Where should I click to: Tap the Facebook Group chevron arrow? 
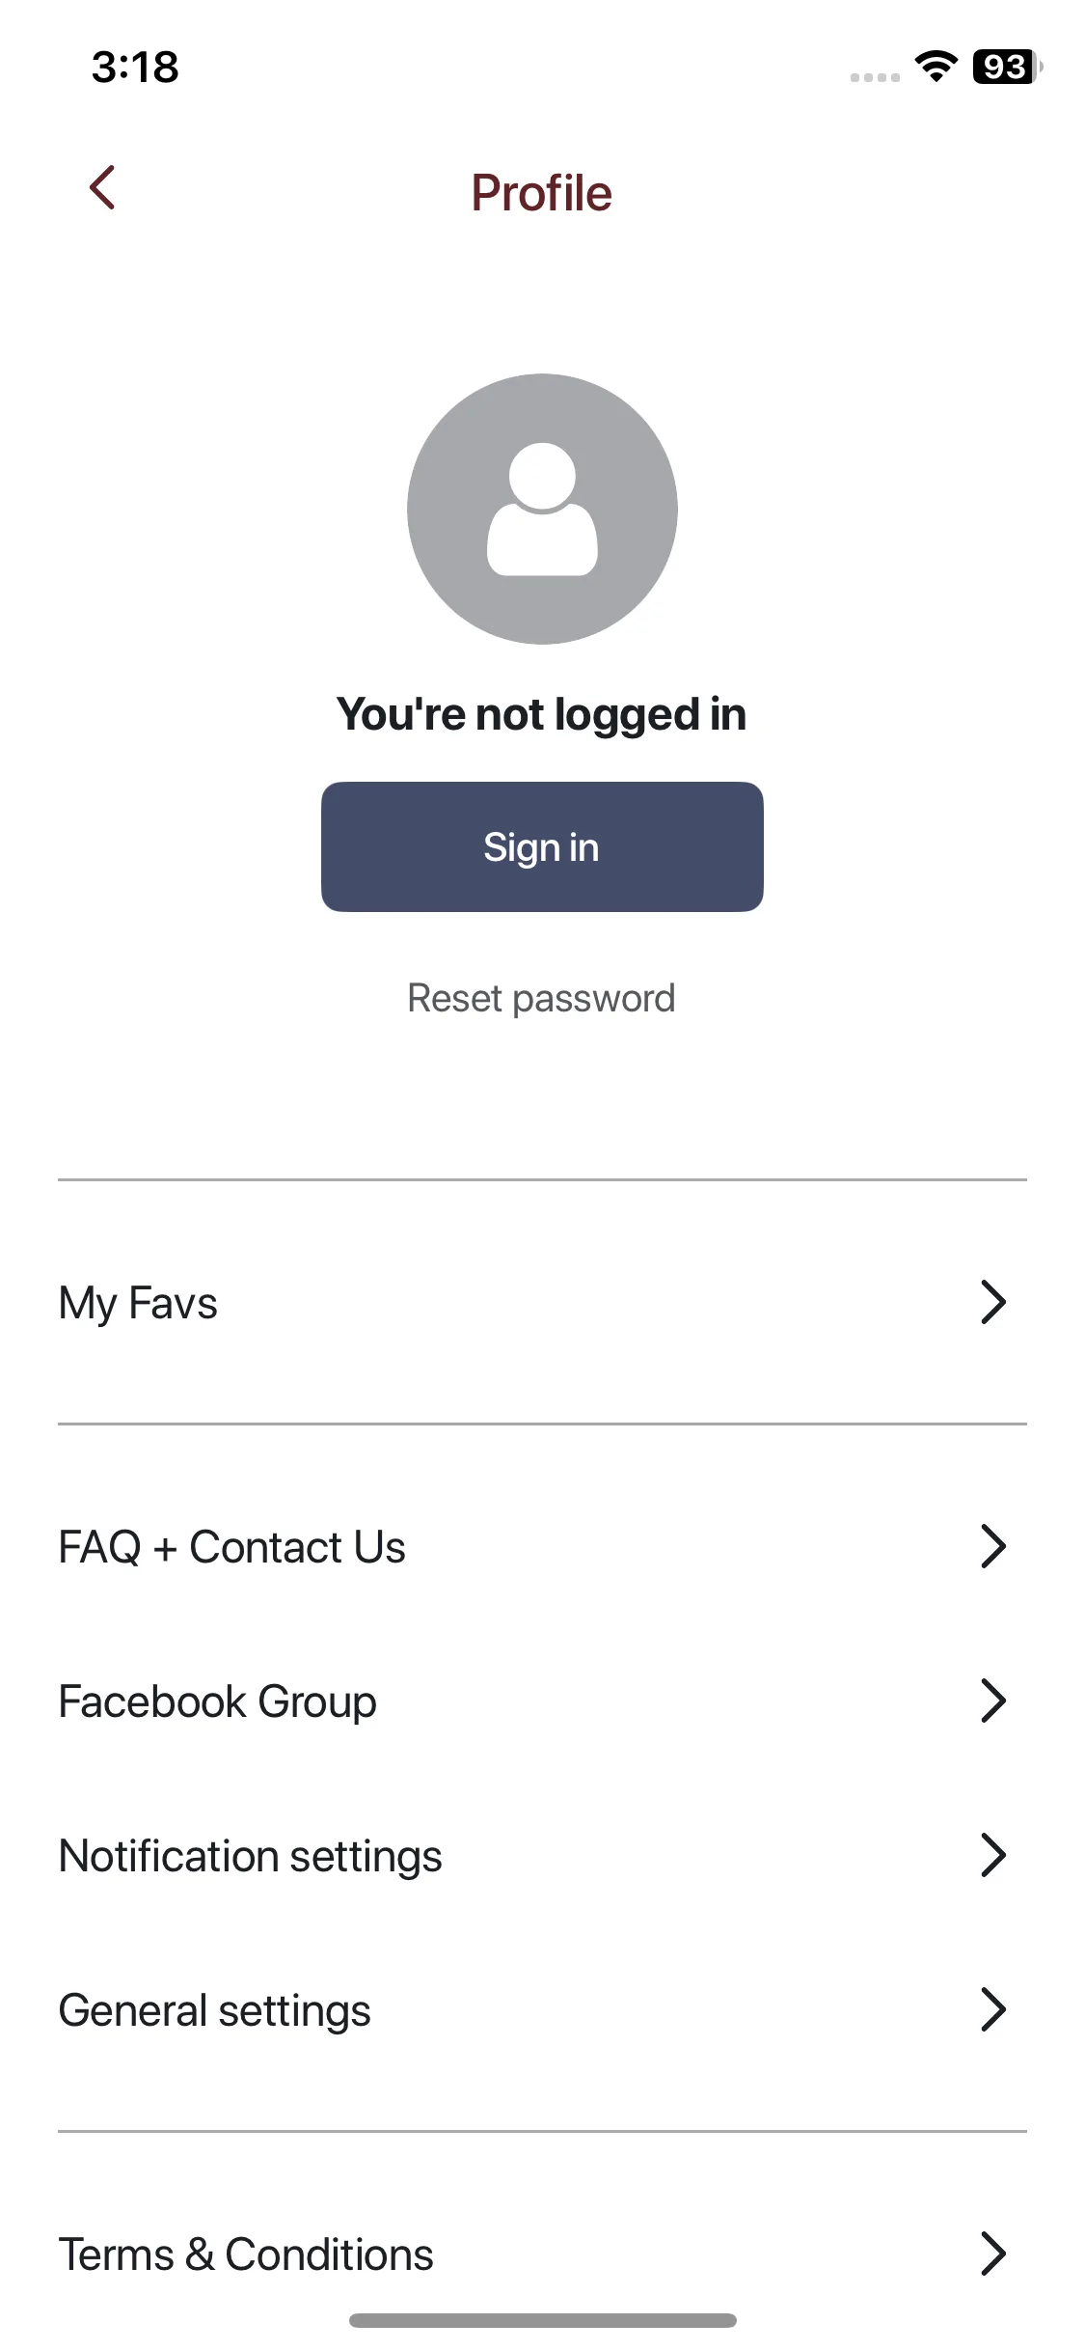click(992, 1701)
